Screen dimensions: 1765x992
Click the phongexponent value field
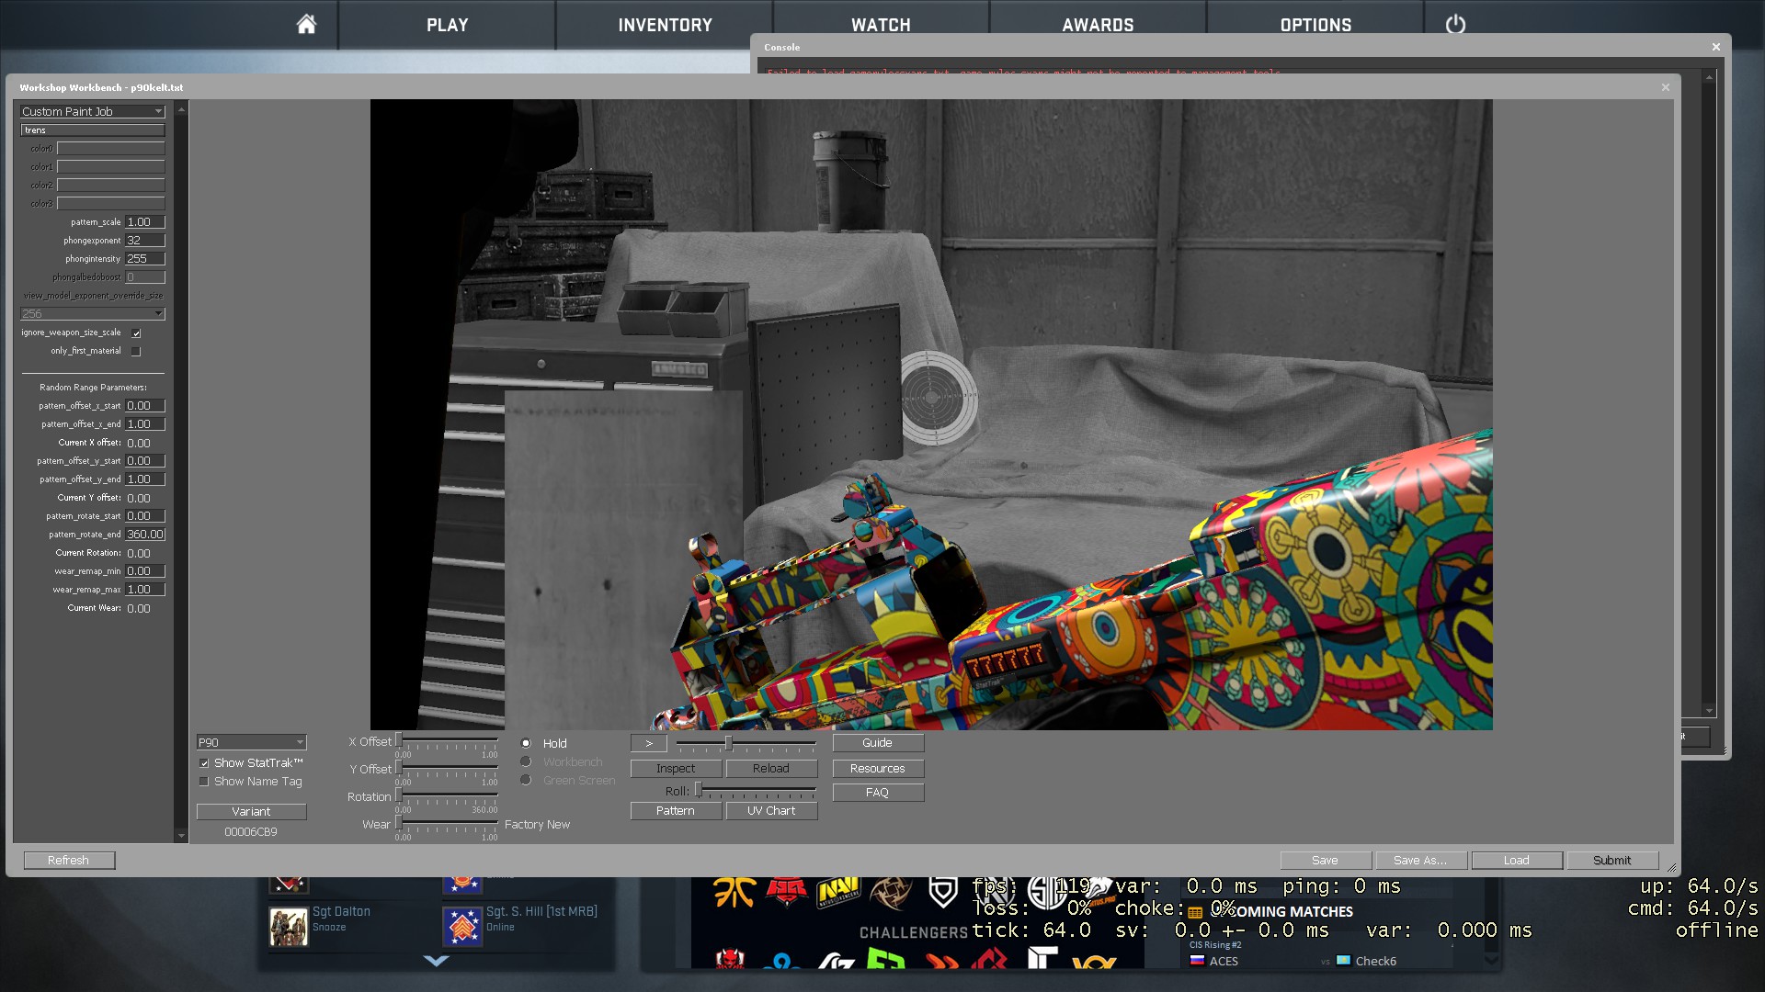(x=145, y=241)
